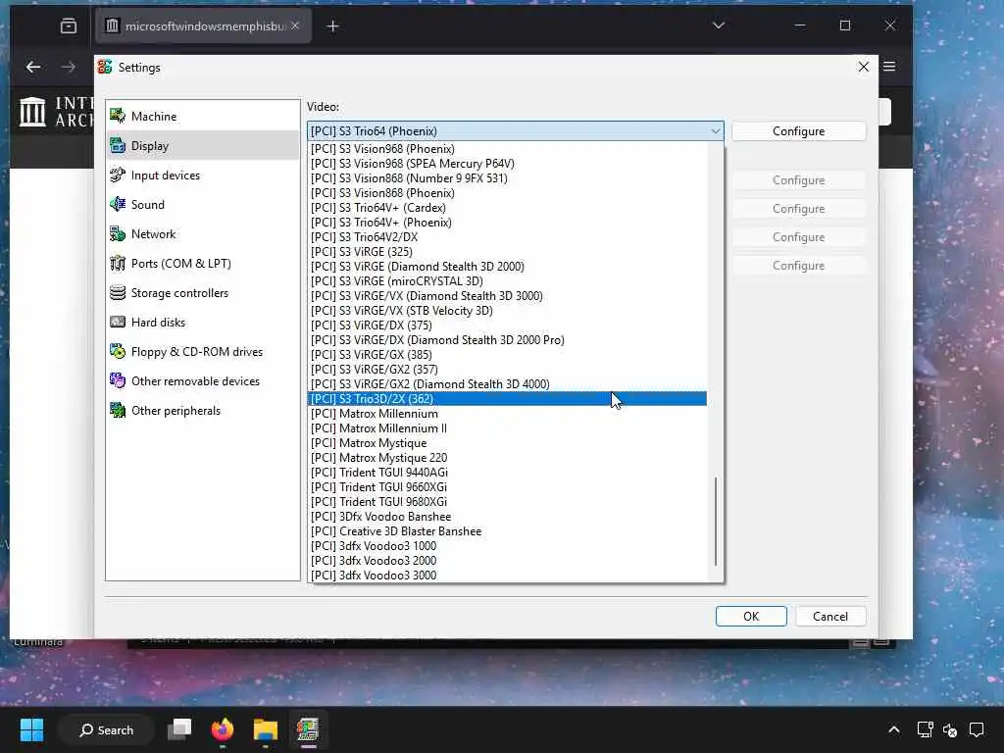Click the 86Box taskbar icon
Image resolution: width=1004 pixels, height=753 pixels.
point(308,729)
